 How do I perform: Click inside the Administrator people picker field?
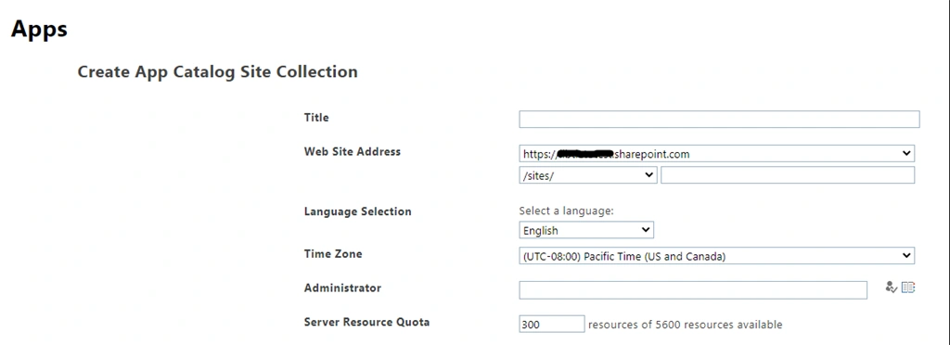point(693,290)
